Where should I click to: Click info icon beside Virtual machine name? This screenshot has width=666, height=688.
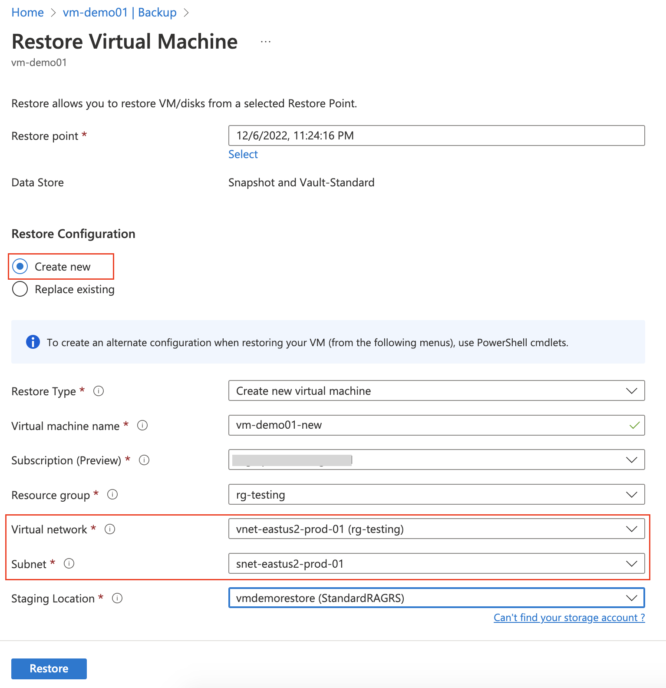142,425
